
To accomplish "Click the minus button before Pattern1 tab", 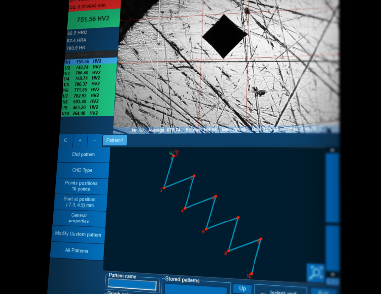I will point(95,141).
